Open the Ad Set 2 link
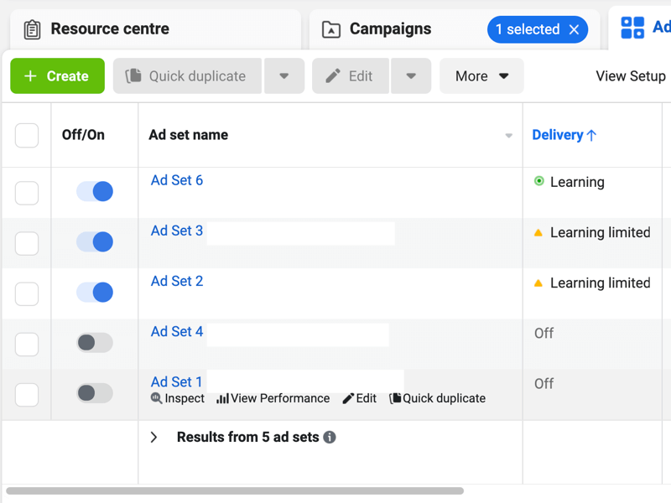671x503 pixels. tap(177, 282)
